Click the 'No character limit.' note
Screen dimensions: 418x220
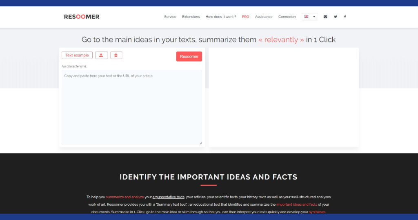tap(74, 66)
